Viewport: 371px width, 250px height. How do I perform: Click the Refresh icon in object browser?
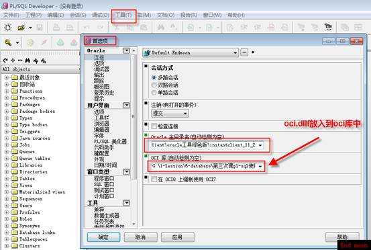(5, 60)
